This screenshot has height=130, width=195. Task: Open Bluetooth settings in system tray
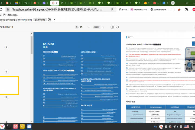(166, 127)
